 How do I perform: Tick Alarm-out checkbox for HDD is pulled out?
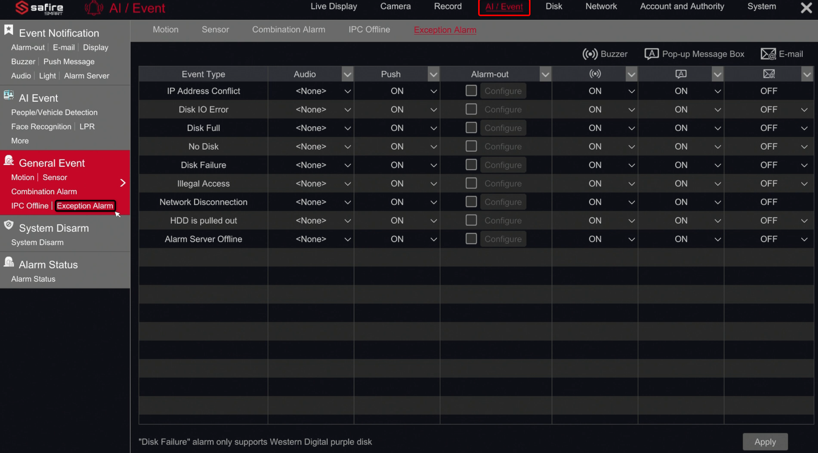[471, 220]
